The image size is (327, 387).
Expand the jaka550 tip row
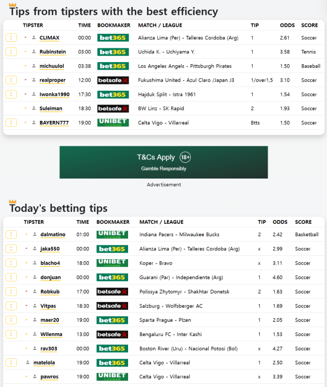[x=11, y=249]
